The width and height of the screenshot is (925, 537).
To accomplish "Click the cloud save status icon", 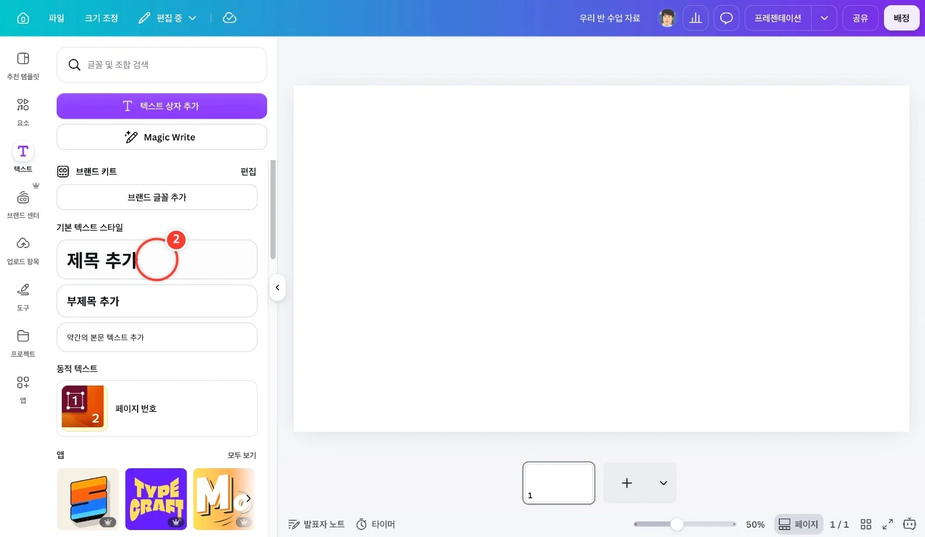I will (x=230, y=18).
